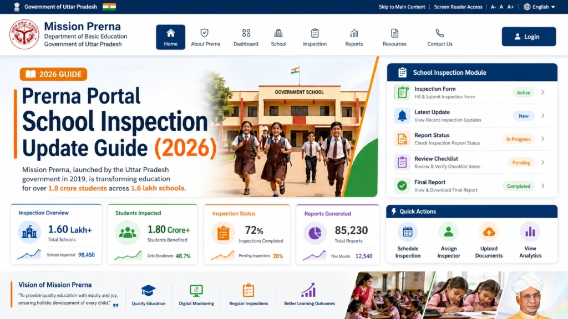Screen dimensions: 568x319
Task: Click Screen Reader Access link
Action: [x=458, y=7]
